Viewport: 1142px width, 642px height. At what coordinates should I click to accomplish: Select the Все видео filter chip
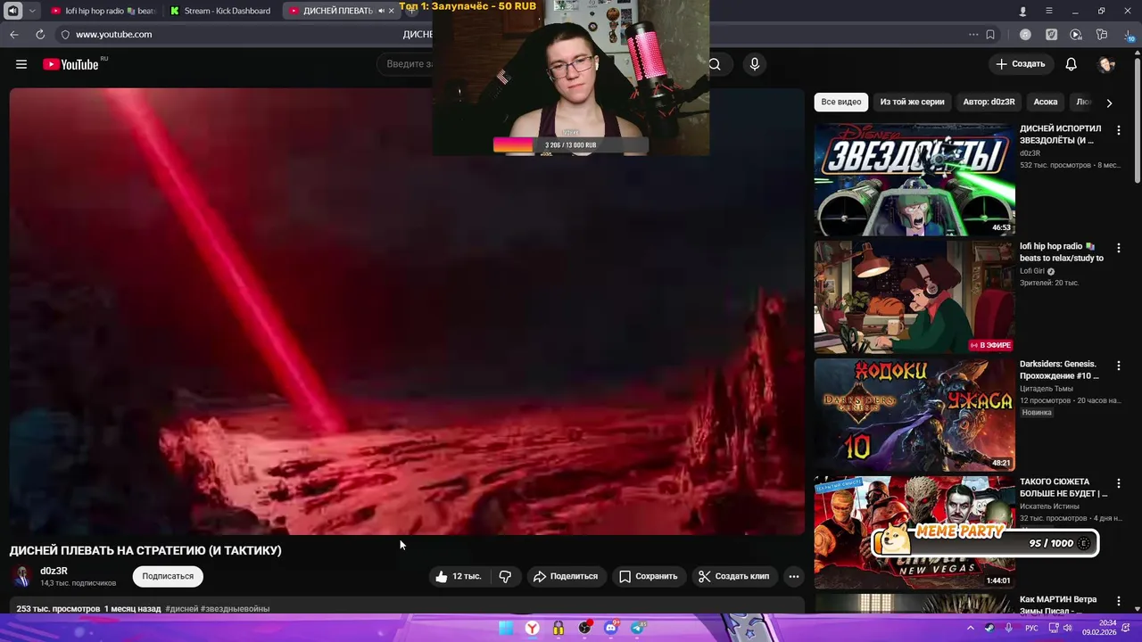point(841,102)
